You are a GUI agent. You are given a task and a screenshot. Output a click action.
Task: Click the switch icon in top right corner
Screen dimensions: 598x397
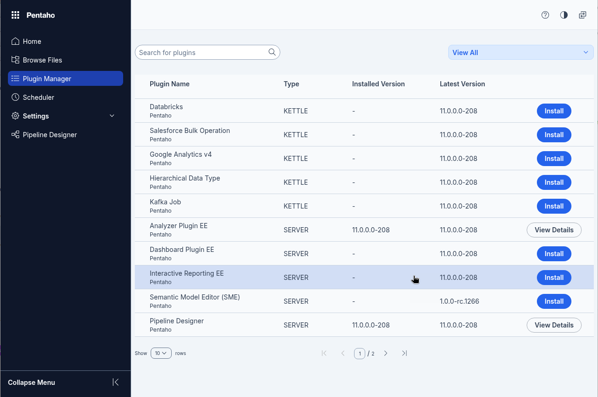pos(583,15)
